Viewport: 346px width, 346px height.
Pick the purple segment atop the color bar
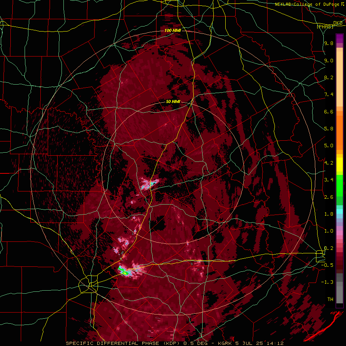[x=339, y=38]
